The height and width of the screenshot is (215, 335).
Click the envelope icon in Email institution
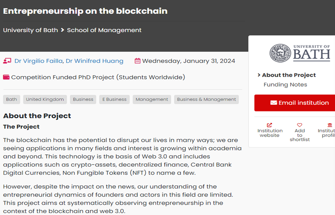(273, 103)
